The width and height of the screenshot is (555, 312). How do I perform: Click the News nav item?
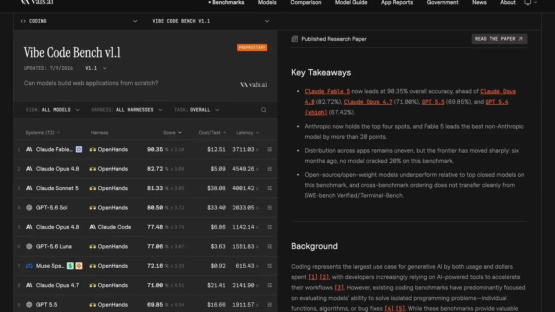pos(479,2)
